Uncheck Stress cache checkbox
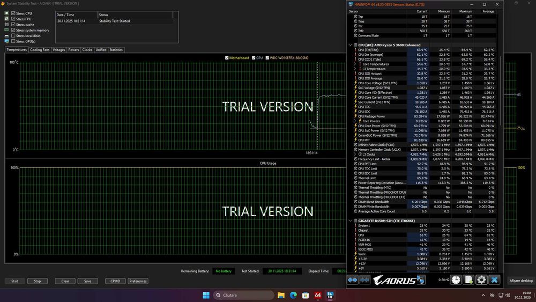 point(13,24)
